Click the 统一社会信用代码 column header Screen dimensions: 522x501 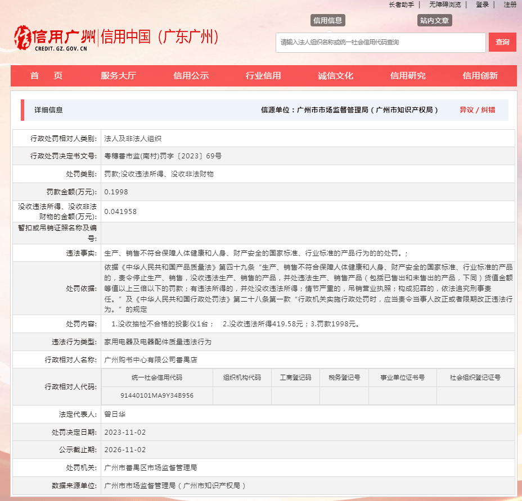point(157,377)
